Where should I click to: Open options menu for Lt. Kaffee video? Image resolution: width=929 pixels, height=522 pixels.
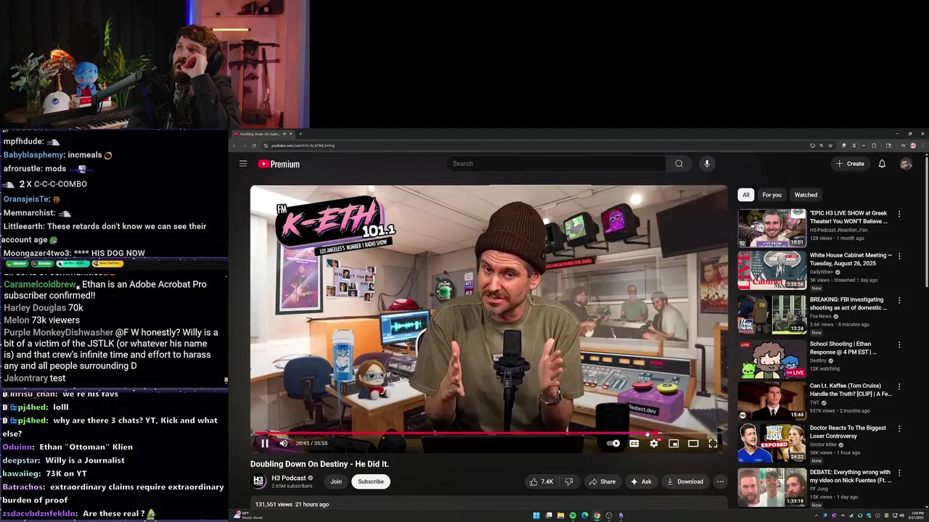pyautogui.click(x=899, y=386)
